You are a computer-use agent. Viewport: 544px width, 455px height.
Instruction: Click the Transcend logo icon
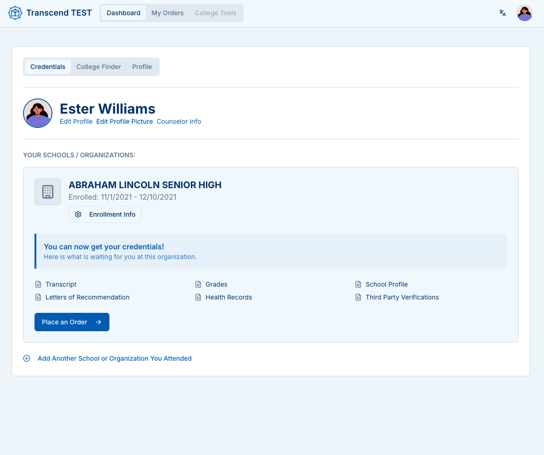[15, 13]
